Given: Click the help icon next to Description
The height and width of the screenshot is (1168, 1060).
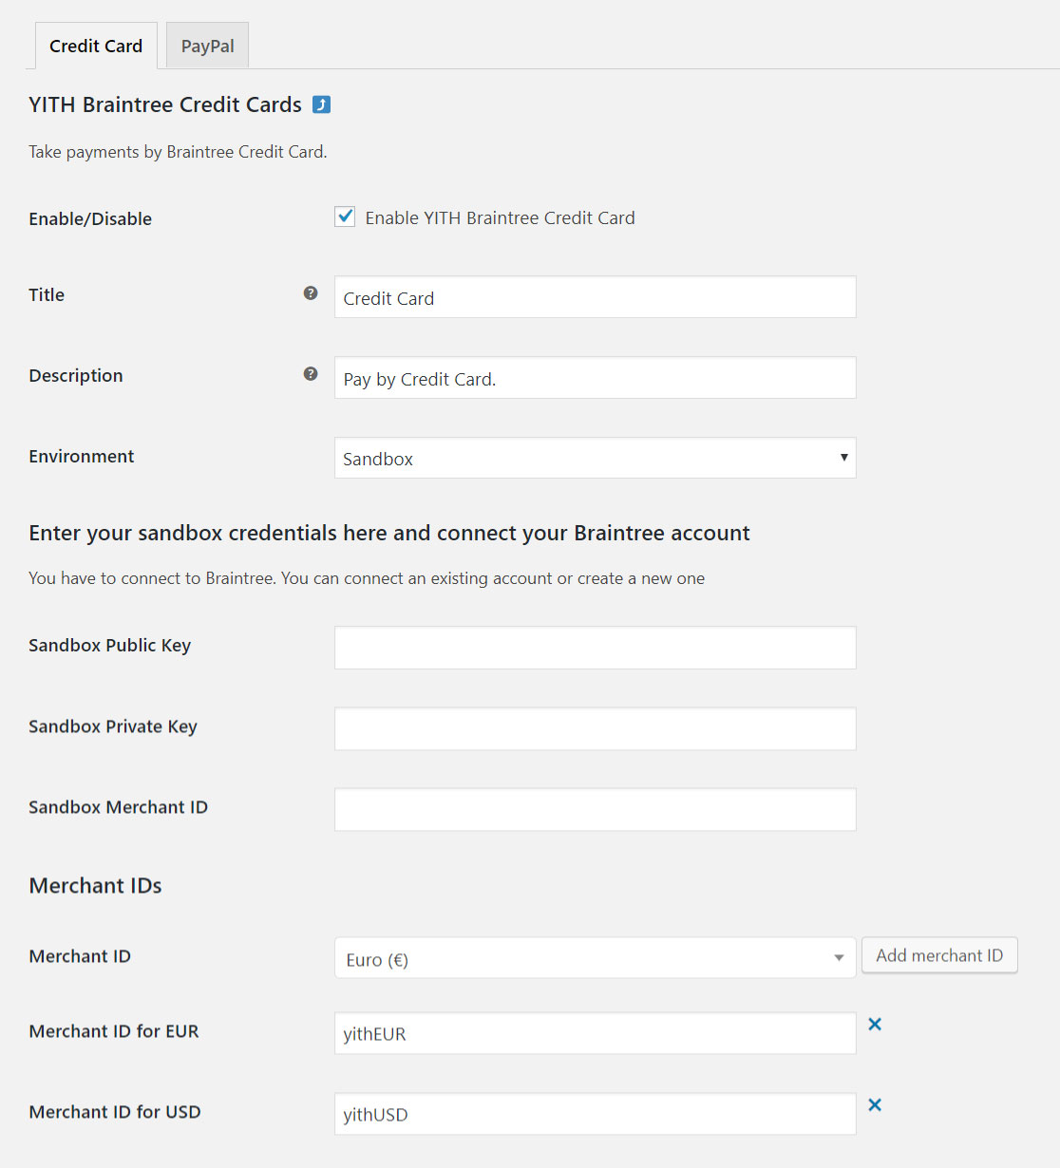Looking at the screenshot, I should (x=311, y=374).
